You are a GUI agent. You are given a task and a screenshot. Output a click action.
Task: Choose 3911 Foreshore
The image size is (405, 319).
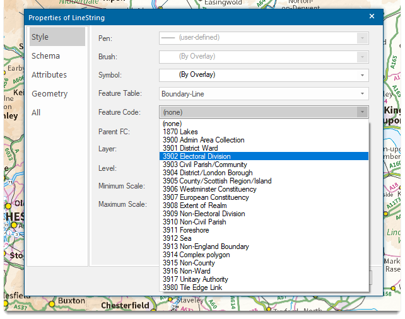click(x=264, y=230)
